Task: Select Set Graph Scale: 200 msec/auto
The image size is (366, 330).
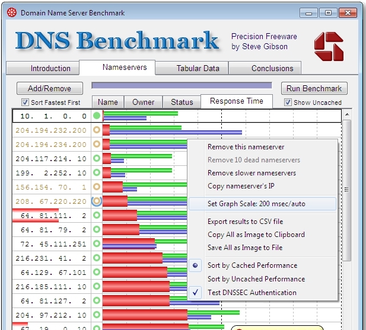Action: [x=263, y=204]
